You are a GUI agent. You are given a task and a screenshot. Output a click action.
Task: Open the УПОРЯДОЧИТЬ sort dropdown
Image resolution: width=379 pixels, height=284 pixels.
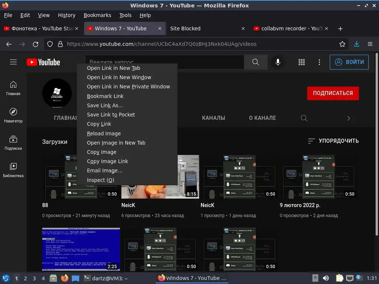333,141
